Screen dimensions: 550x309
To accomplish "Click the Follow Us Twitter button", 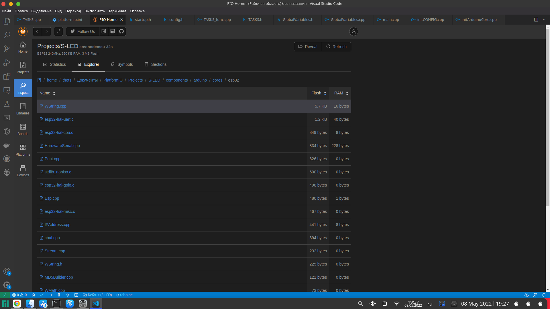I will (x=83, y=31).
